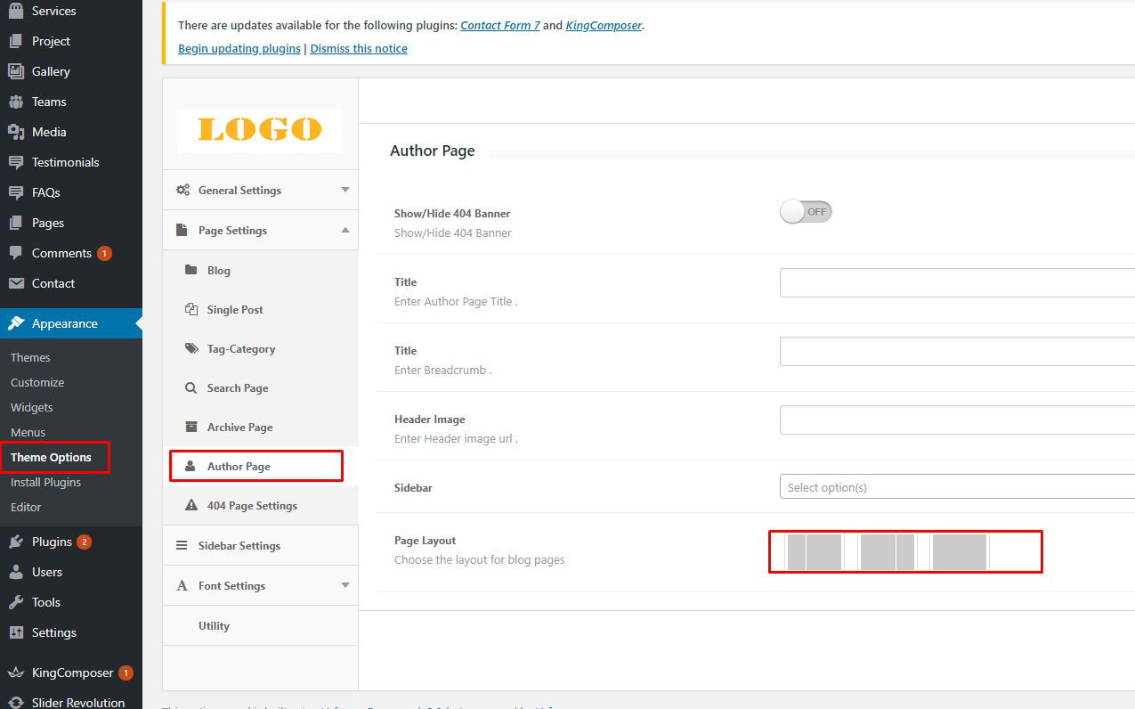Expand the General Settings section arrow

[x=345, y=190]
